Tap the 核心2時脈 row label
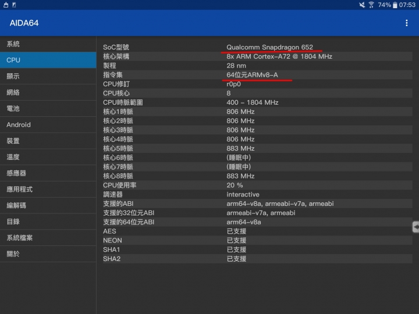The image size is (419, 314). [x=118, y=121]
